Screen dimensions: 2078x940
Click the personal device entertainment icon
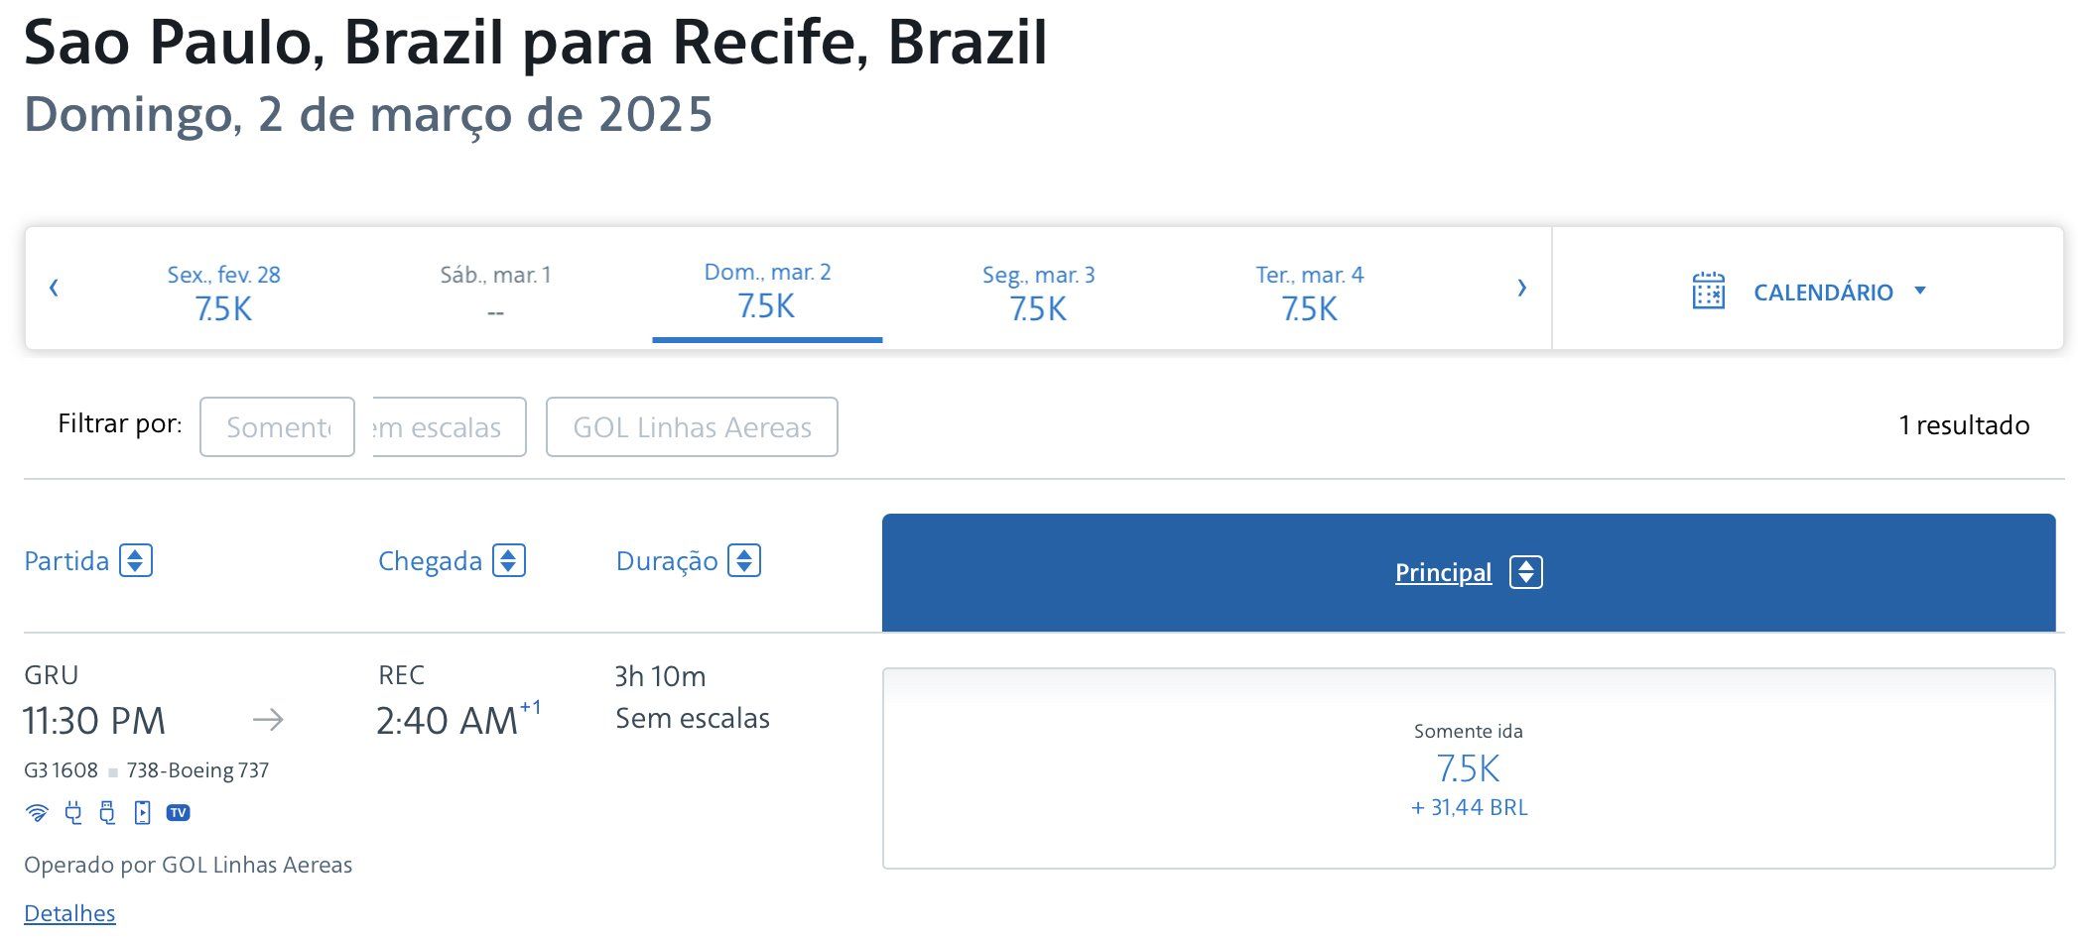click(142, 813)
